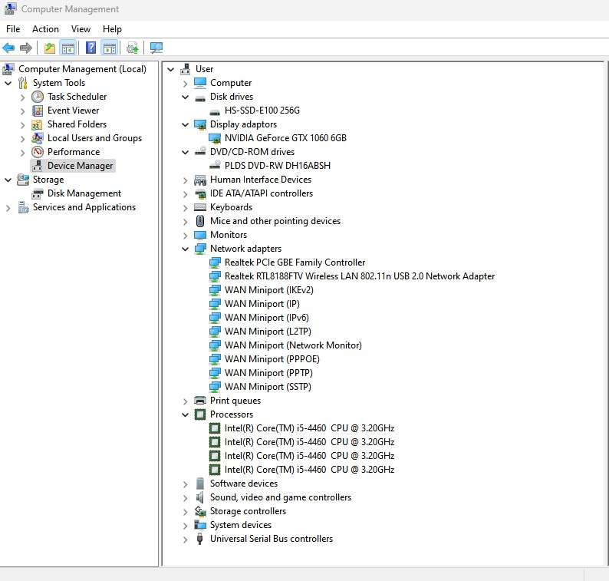This screenshot has width=609, height=581.
Task: Toggle the Show/Hide Console Tree icon
Action: click(68, 48)
